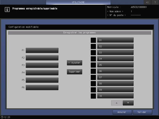Click the Valider button
This screenshot has width=159, height=119.
click(x=142, y=112)
